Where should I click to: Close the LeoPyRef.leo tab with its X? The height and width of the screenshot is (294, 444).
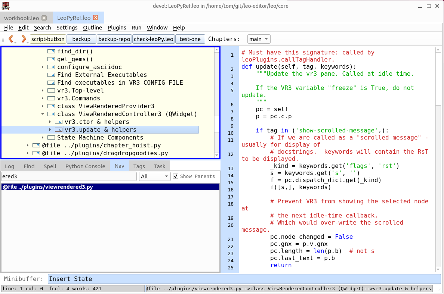pyautogui.click(x=96, y=17)
